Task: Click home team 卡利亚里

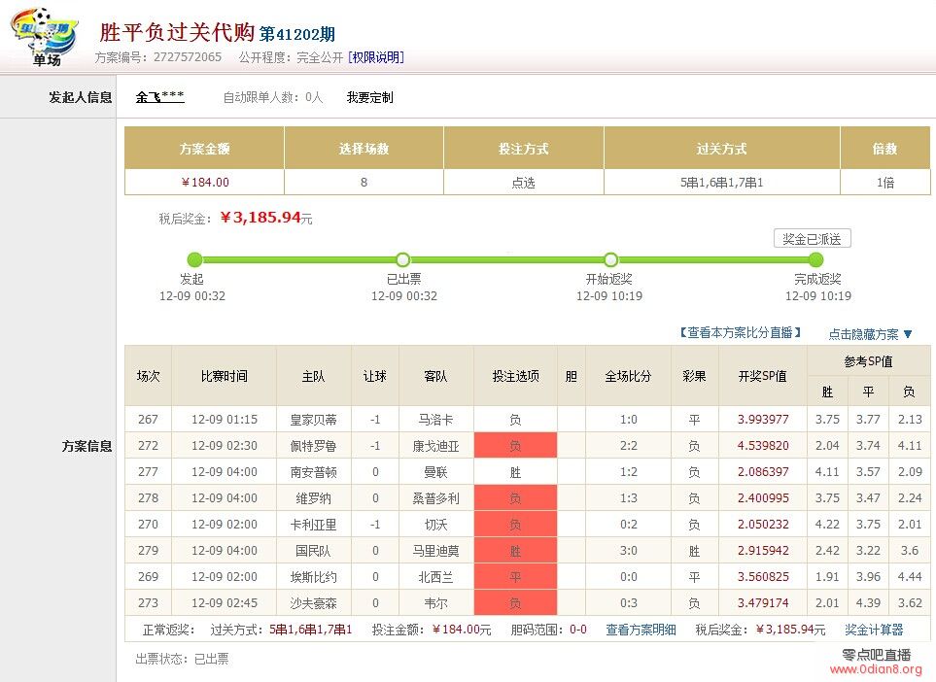Action: (x=313, y=525)
